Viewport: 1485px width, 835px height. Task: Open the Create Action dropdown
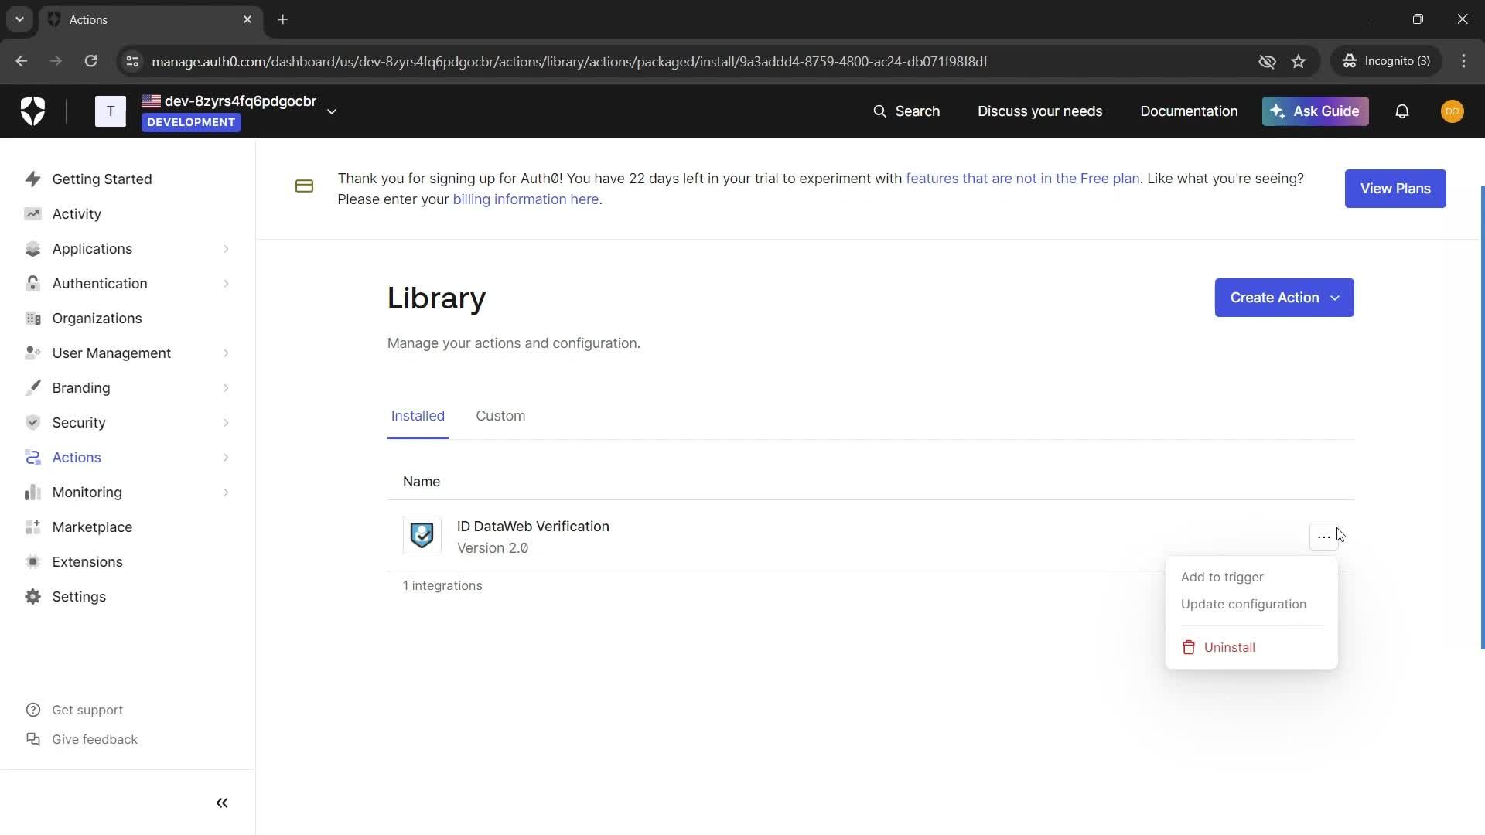click(x=1284, y=298)
